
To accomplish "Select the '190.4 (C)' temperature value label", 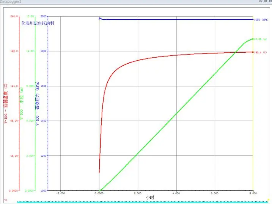I will [x=260, y=52].
